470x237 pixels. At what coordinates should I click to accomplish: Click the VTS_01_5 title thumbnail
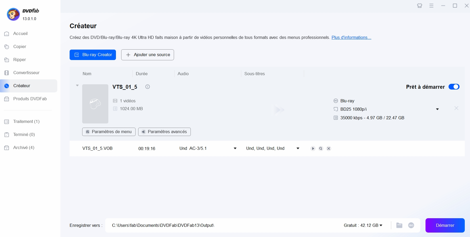[95, 104]
